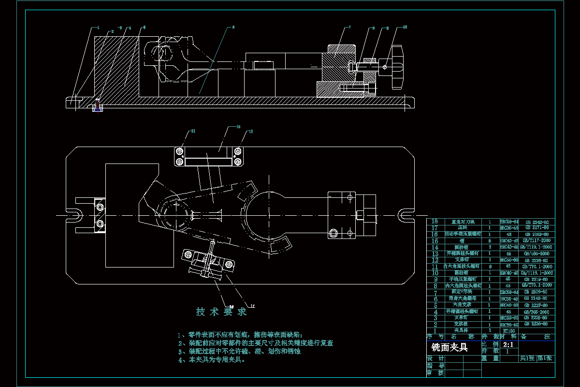This screenshot has width=580, height=387.
Task: Select quantity 6 in row 15
Action: click(x=490, y=241)
